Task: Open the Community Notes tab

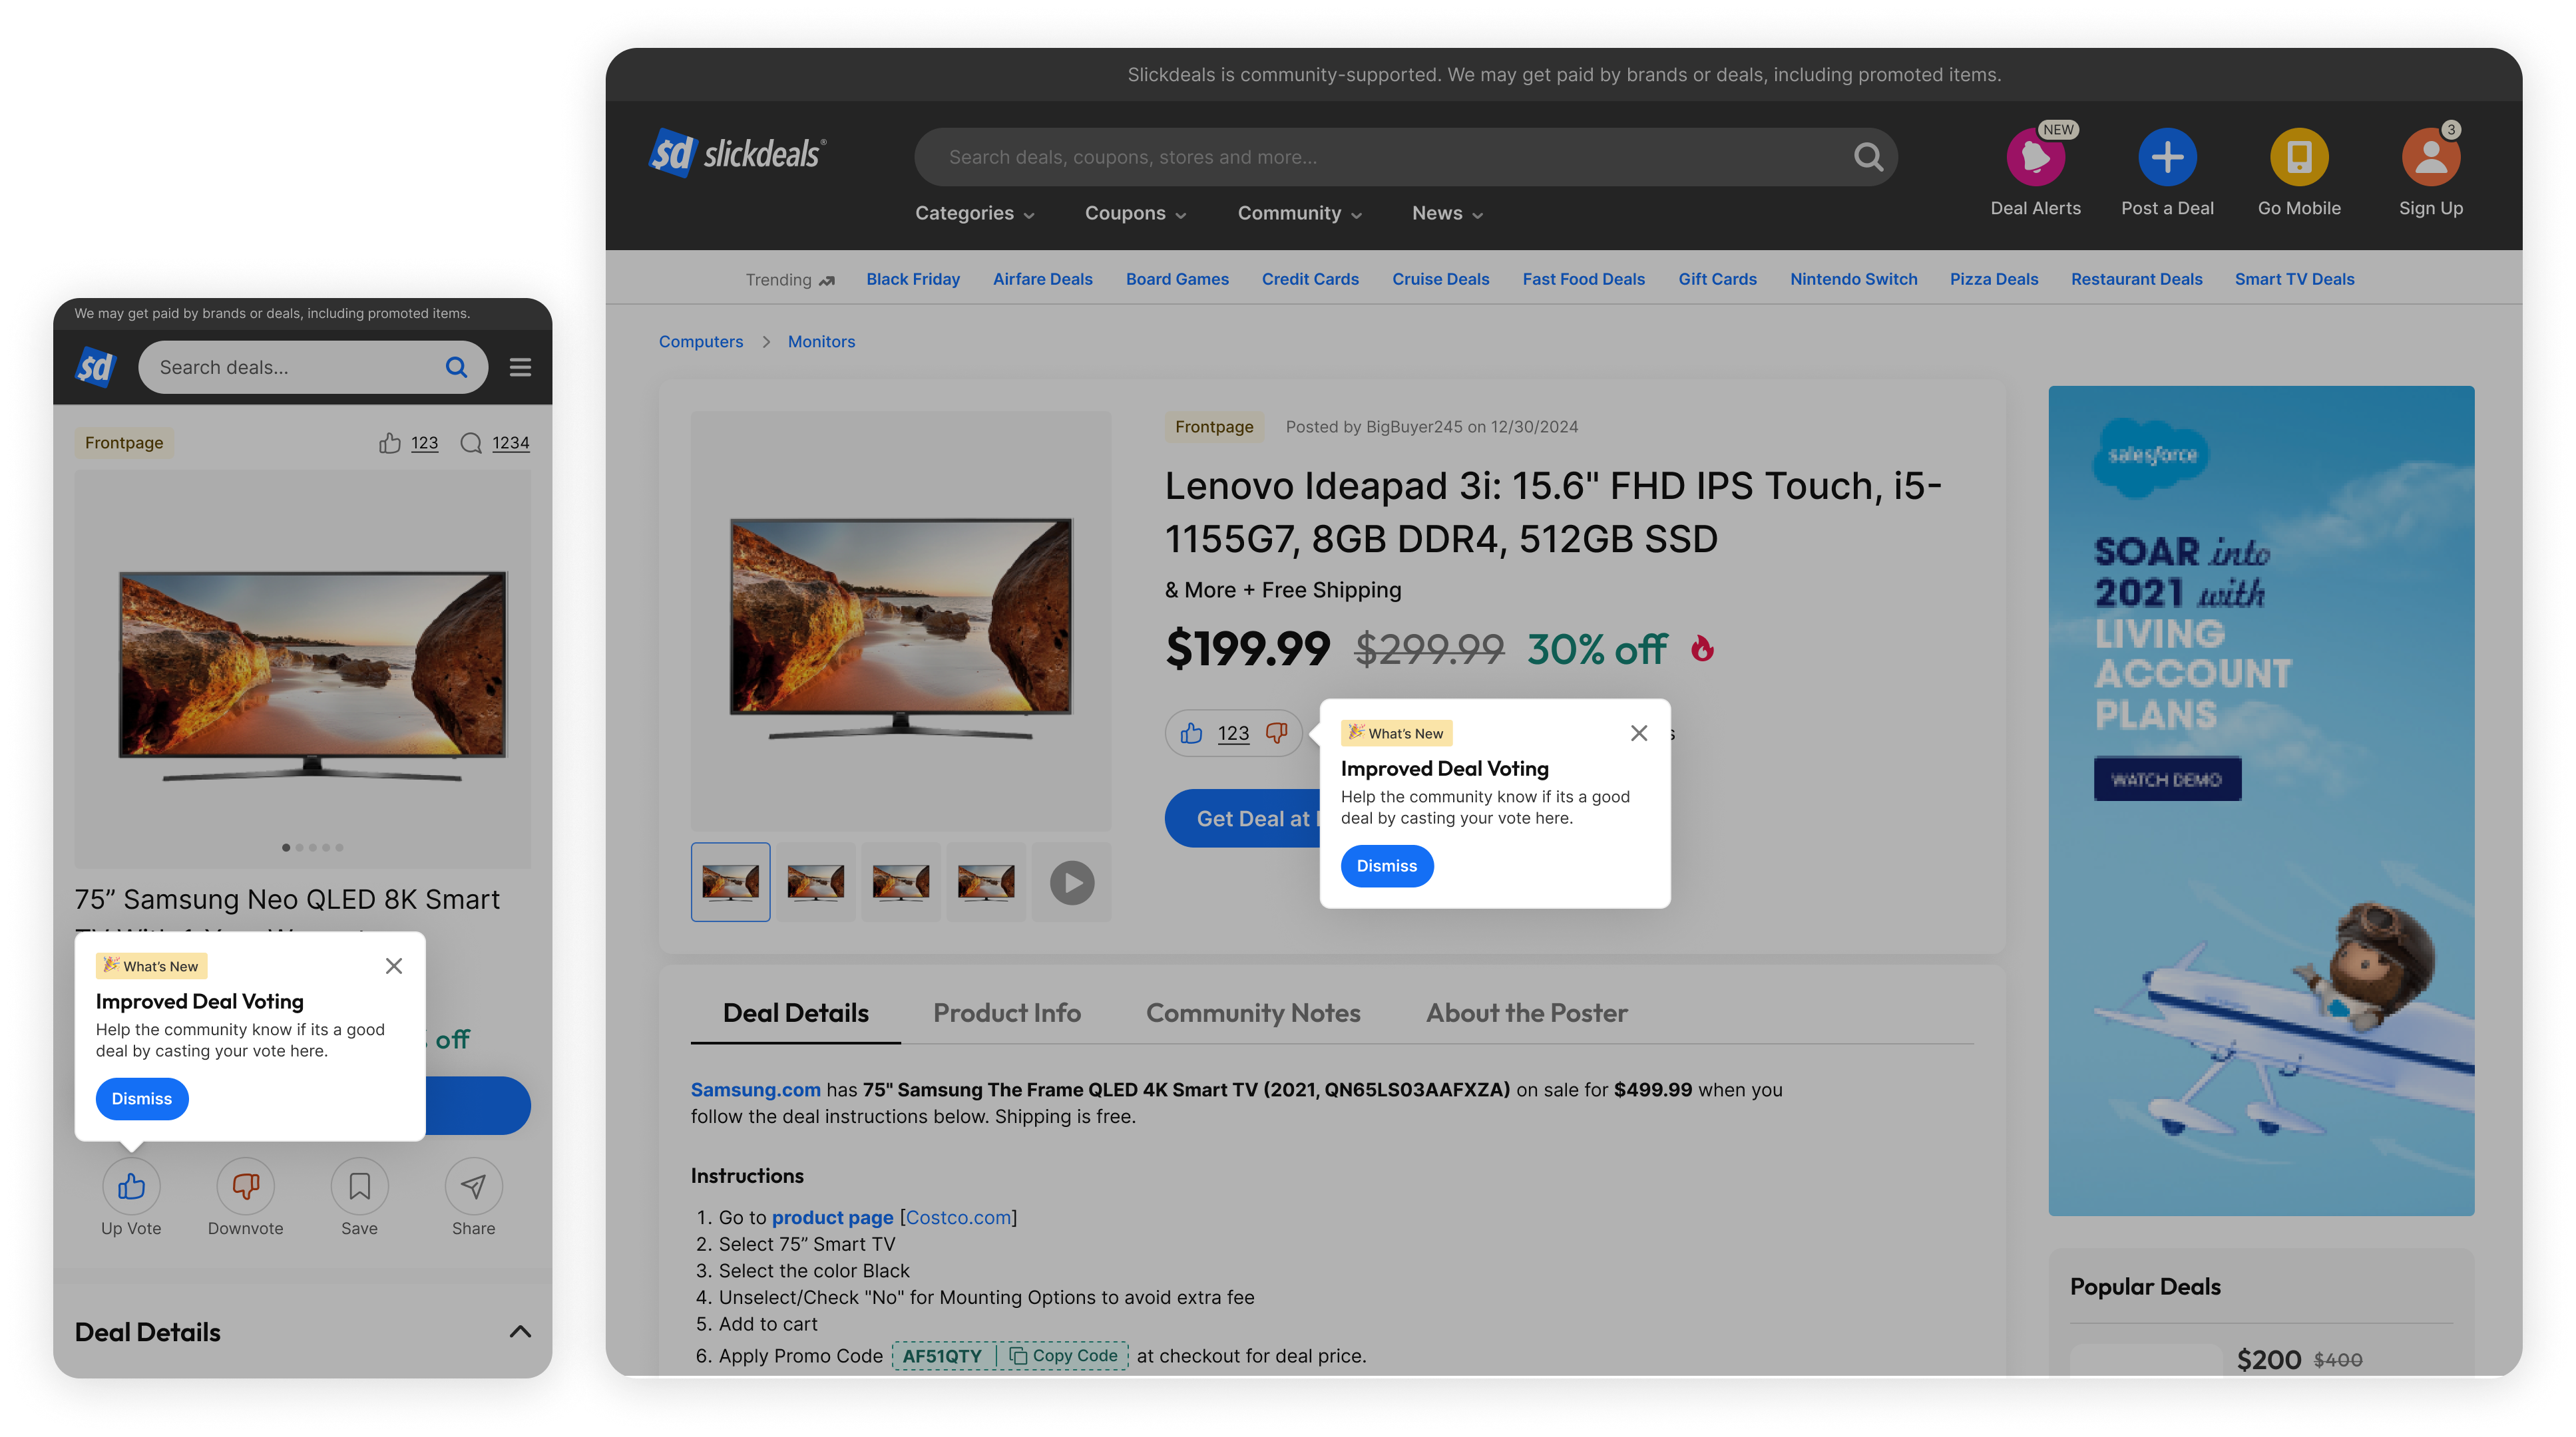Action: point(1252,1013)
